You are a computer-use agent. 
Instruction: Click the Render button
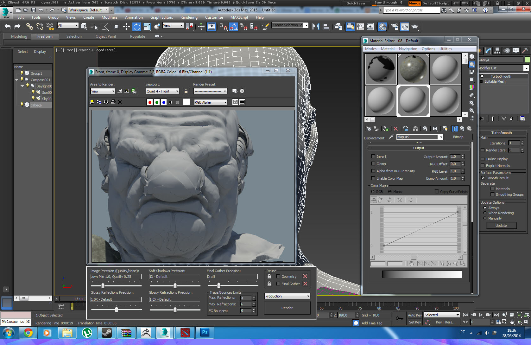click(x=287, y=308)
